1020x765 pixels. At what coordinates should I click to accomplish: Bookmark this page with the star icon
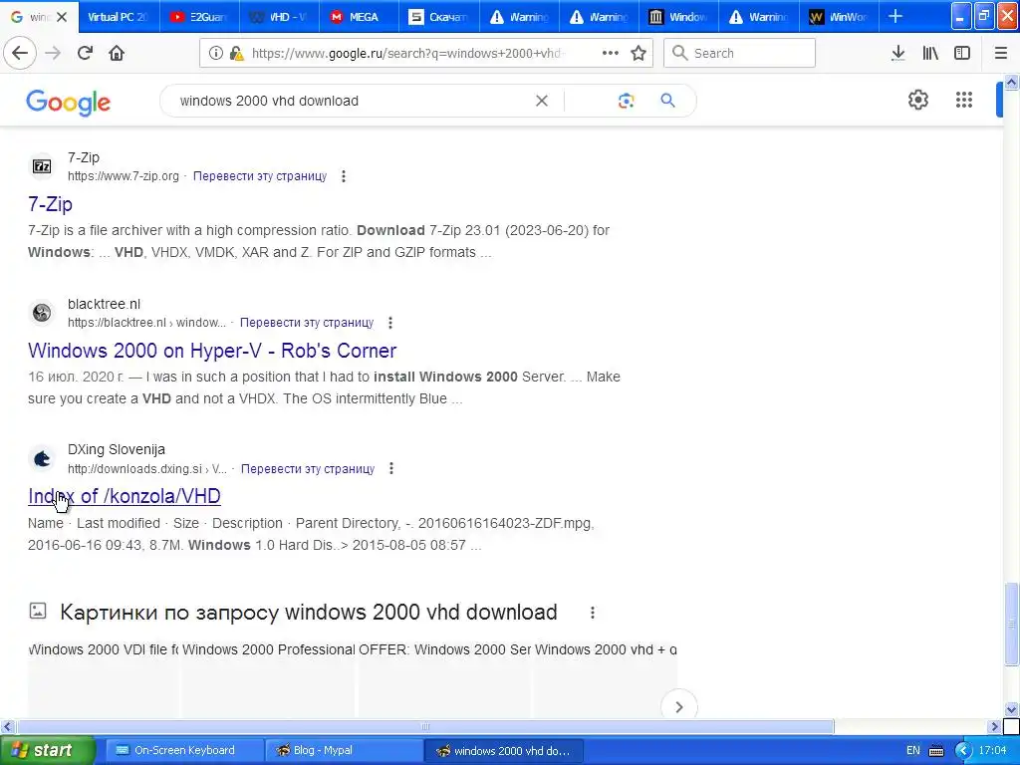click(x=638, y=54)
